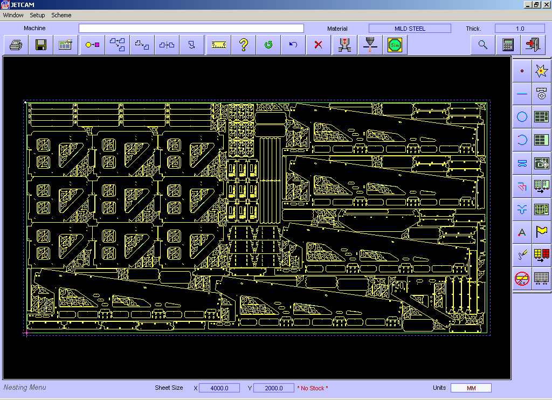
Task: Click the sheet size X field 4000.0
Action: 219,388
